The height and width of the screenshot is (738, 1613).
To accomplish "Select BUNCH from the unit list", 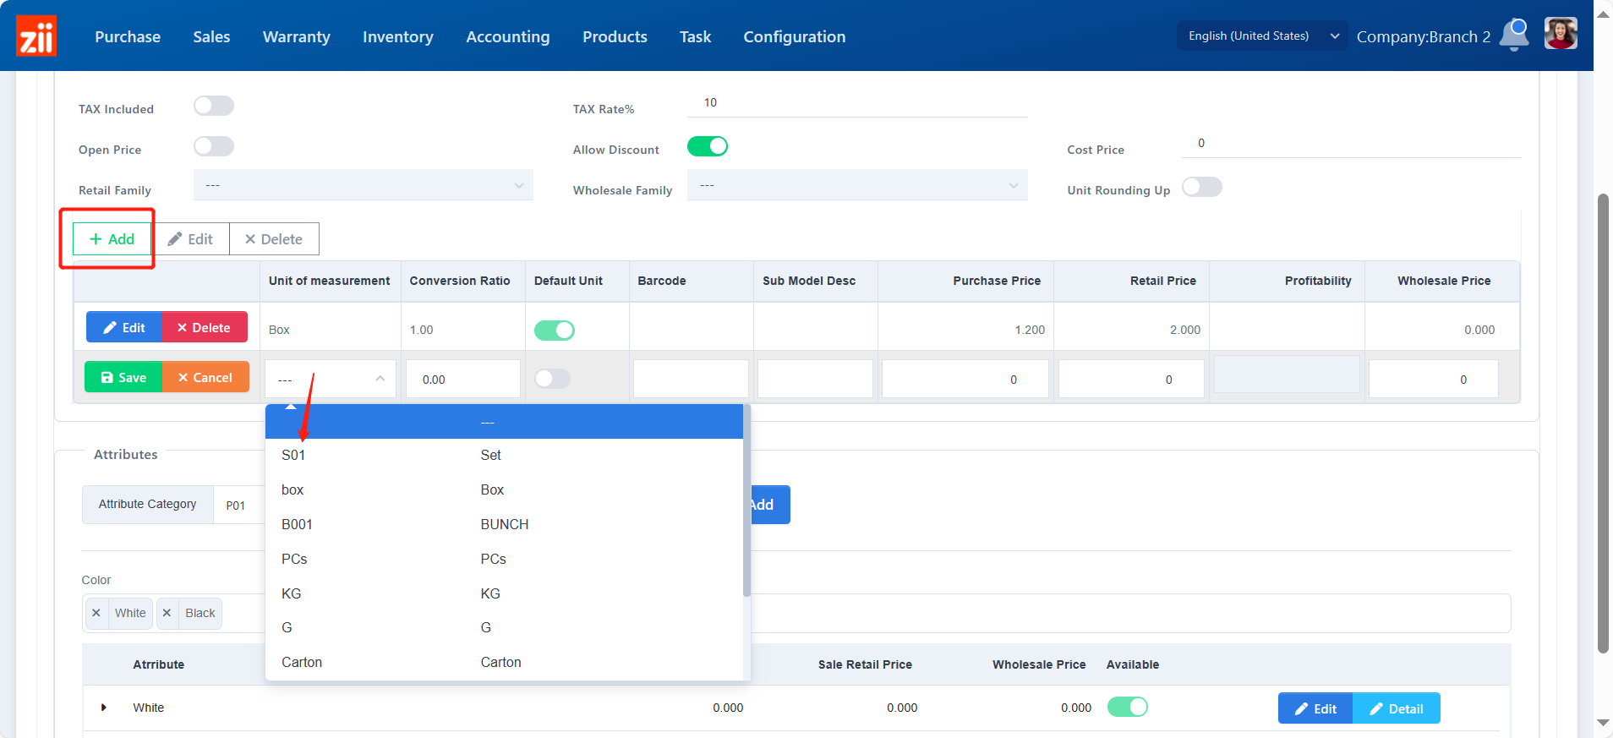I will click(504, 524).
